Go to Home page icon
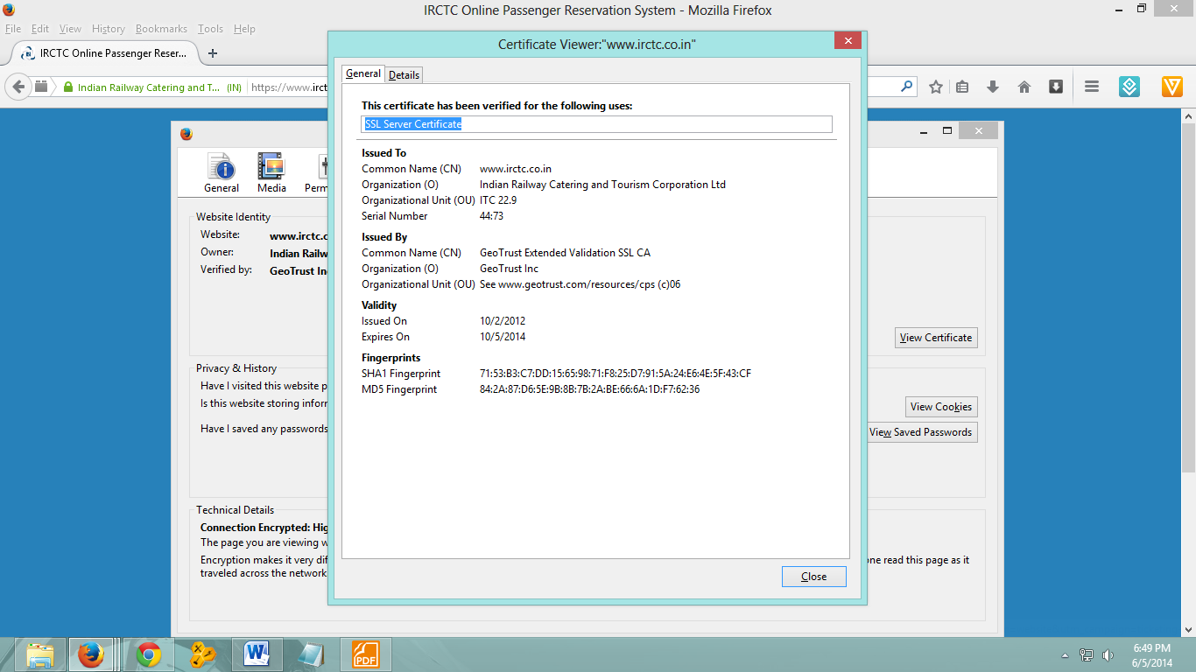The height and width of the screenshot is (672, 1196). coord(1024,87)
